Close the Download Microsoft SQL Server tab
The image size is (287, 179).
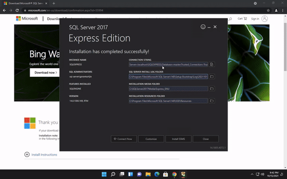click(46, 3)
